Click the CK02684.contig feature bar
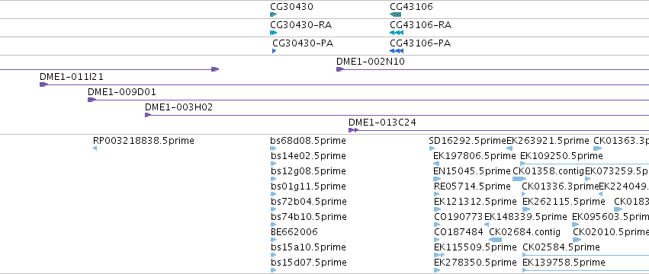This screenshot has width=649, height=274. coord(495,240)
